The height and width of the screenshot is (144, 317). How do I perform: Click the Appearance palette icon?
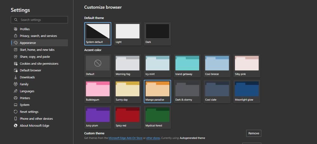(x=16, y=43)
